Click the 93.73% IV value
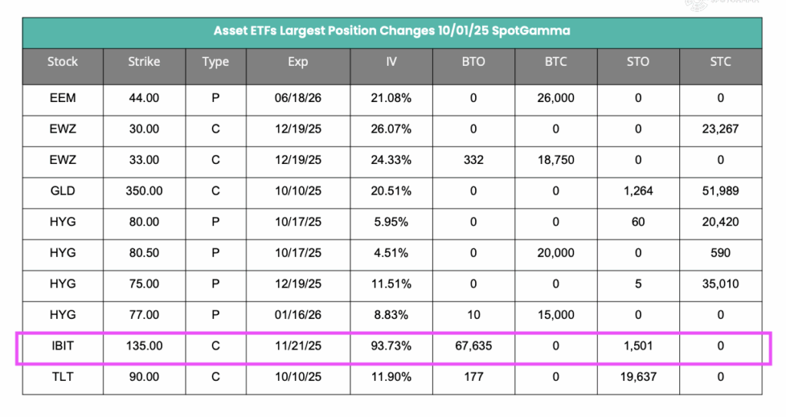This screenshot has width=786, height=417. click(x=391, y=346)
